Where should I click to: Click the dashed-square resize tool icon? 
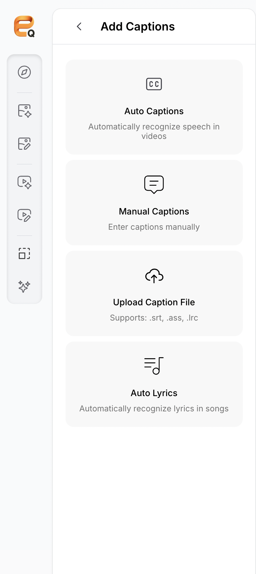pyautogui.click(x=24, y=253)
